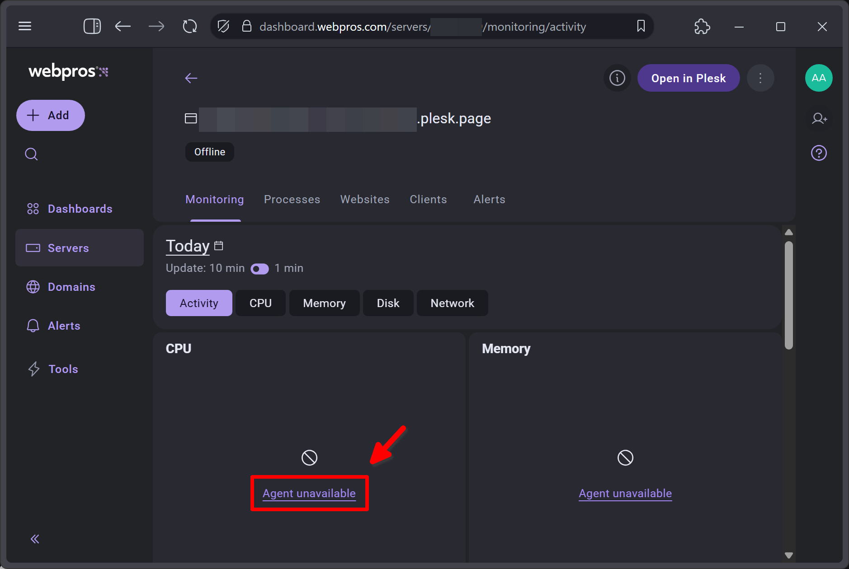This screenshot has width=849, height=569.
Task: Maximize the browser window
Action: point(781,26)
